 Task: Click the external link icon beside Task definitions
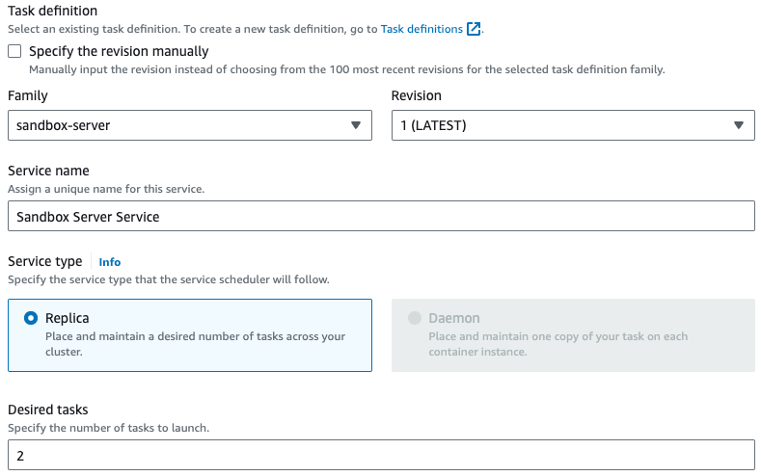pos(474,29)
